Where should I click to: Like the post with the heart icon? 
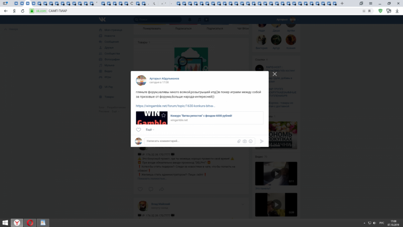point(139,130)
